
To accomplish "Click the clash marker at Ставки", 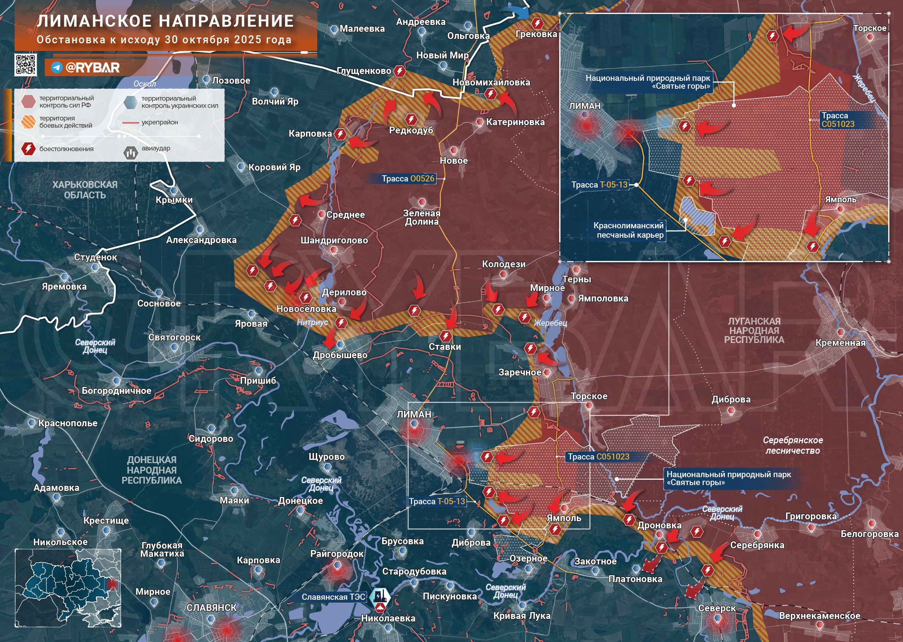I will [446, 336].
